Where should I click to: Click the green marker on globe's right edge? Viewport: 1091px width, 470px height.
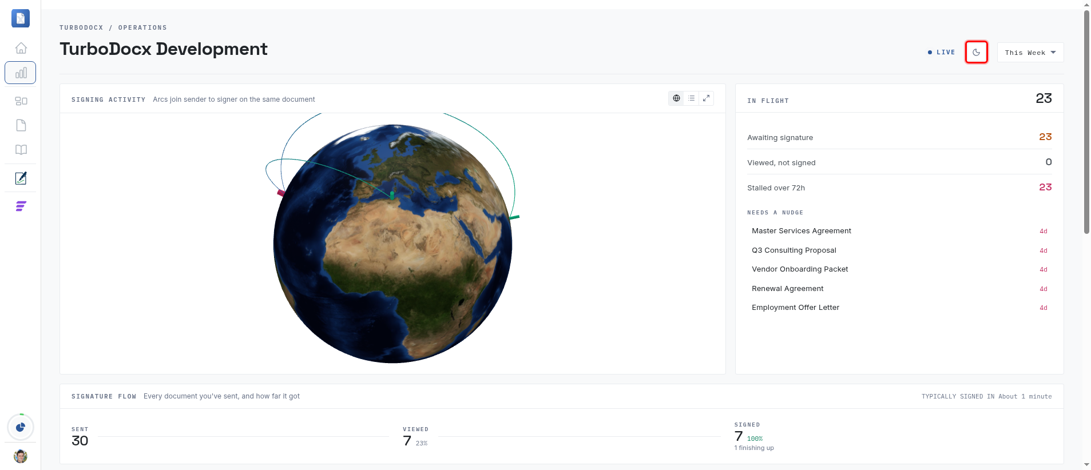click(x=514, y=217)
